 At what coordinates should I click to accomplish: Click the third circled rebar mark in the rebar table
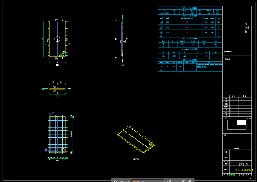(x=161, y=32)
